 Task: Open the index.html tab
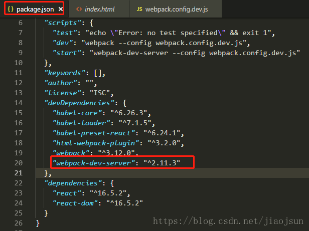pyautogui.click(x=99, y=9)
